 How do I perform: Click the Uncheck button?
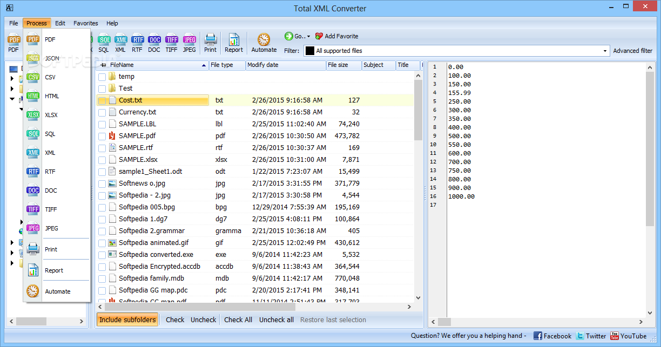pos(204,319)
